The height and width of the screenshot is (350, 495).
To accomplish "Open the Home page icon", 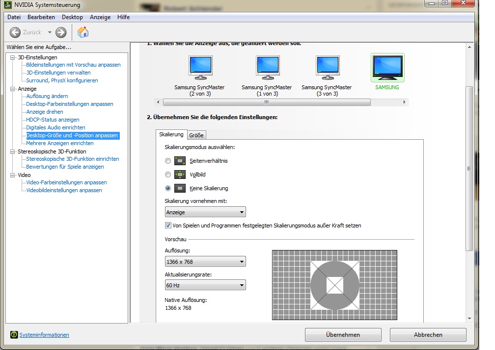I will coord(83,32).
